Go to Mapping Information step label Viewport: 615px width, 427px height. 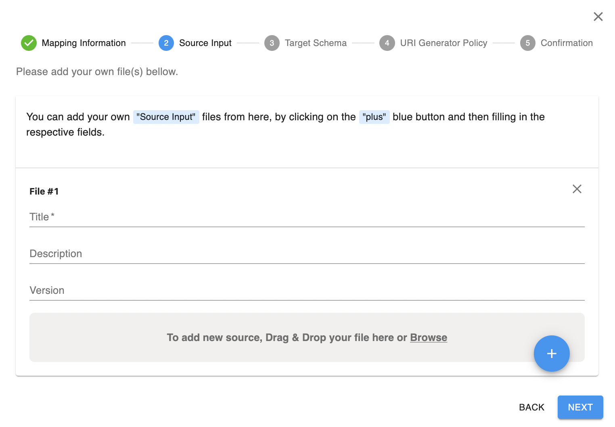tap(84, 43)
